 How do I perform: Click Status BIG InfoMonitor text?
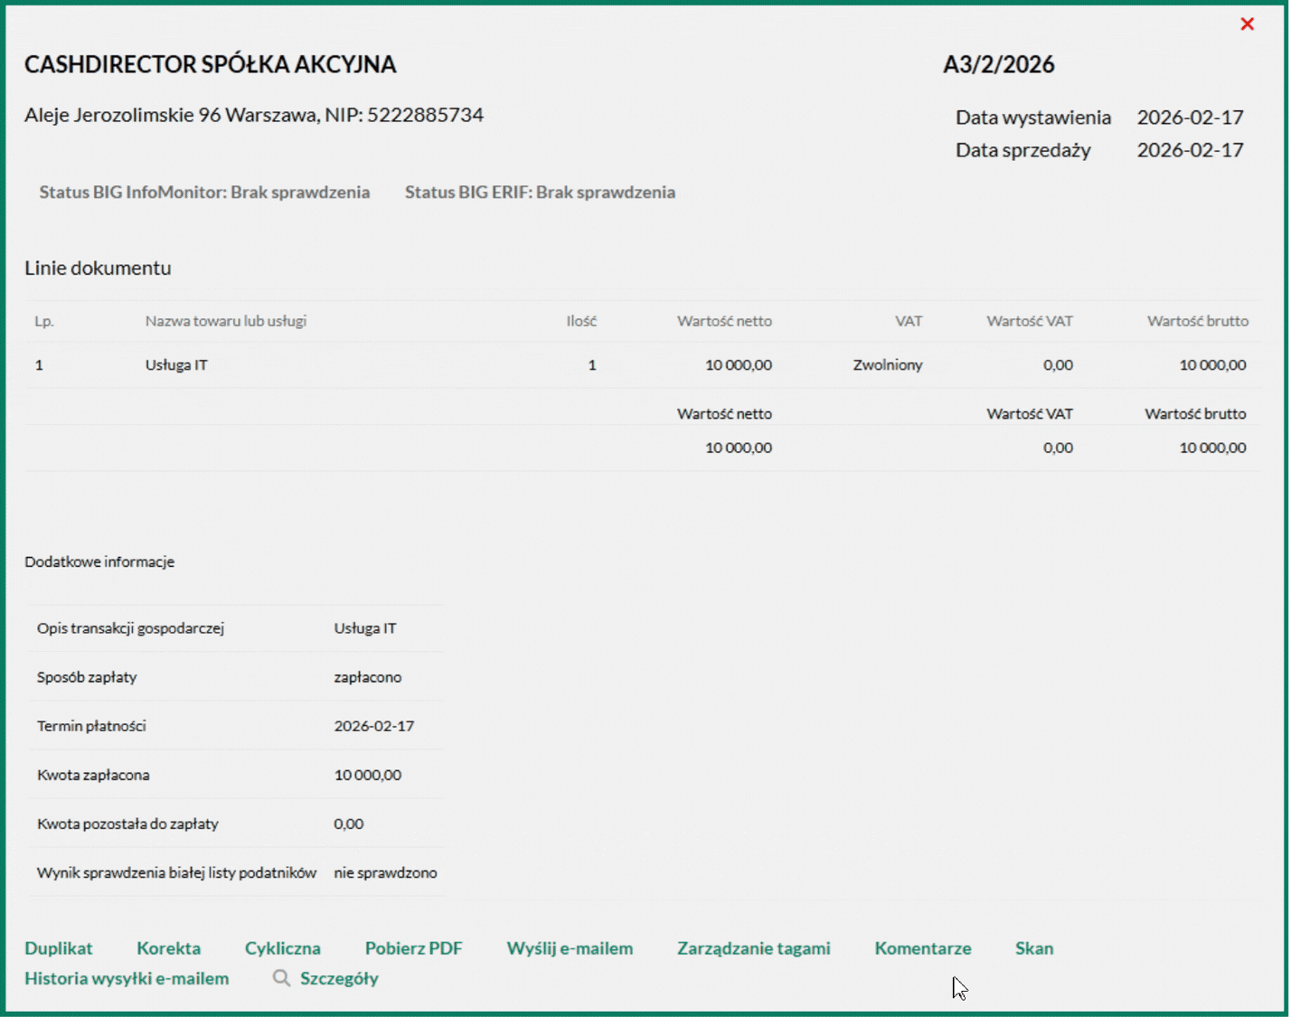tap(204, 192)
